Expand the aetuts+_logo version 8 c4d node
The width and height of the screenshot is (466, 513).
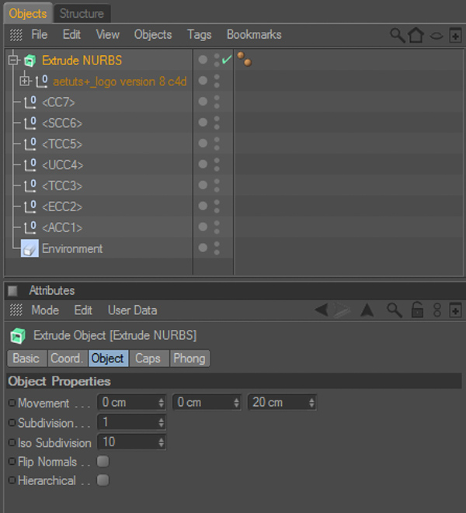coord(25,81)
